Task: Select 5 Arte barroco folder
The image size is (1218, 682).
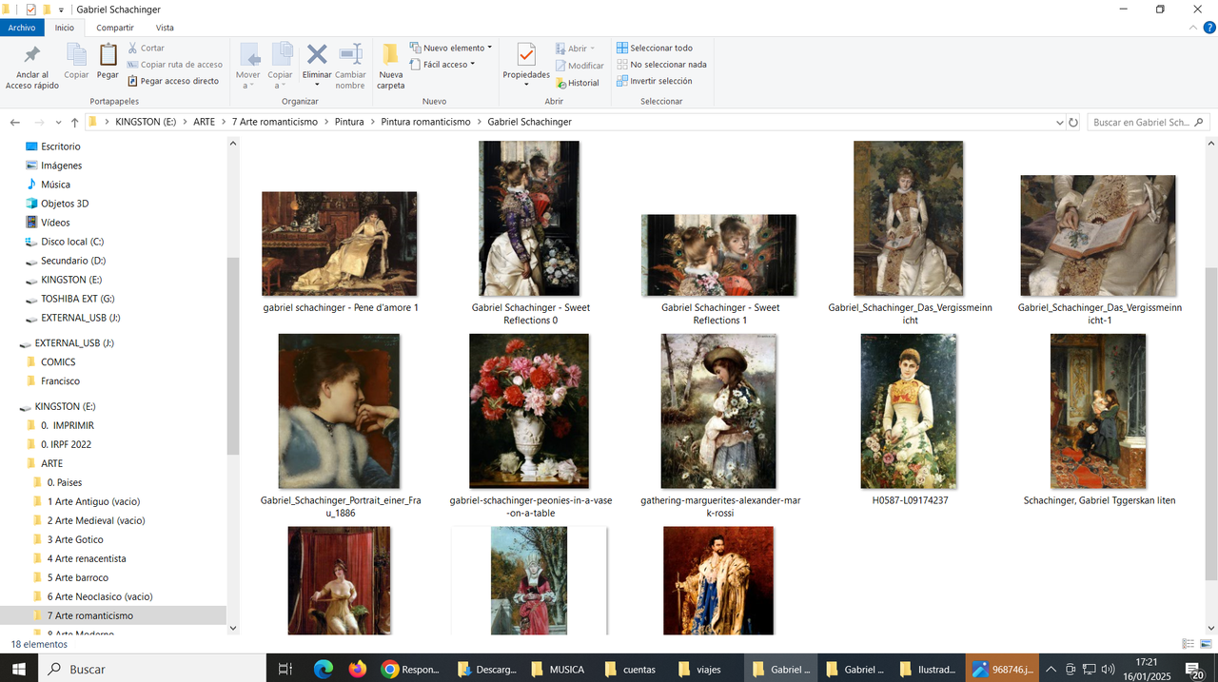Action: coord(78,577)
